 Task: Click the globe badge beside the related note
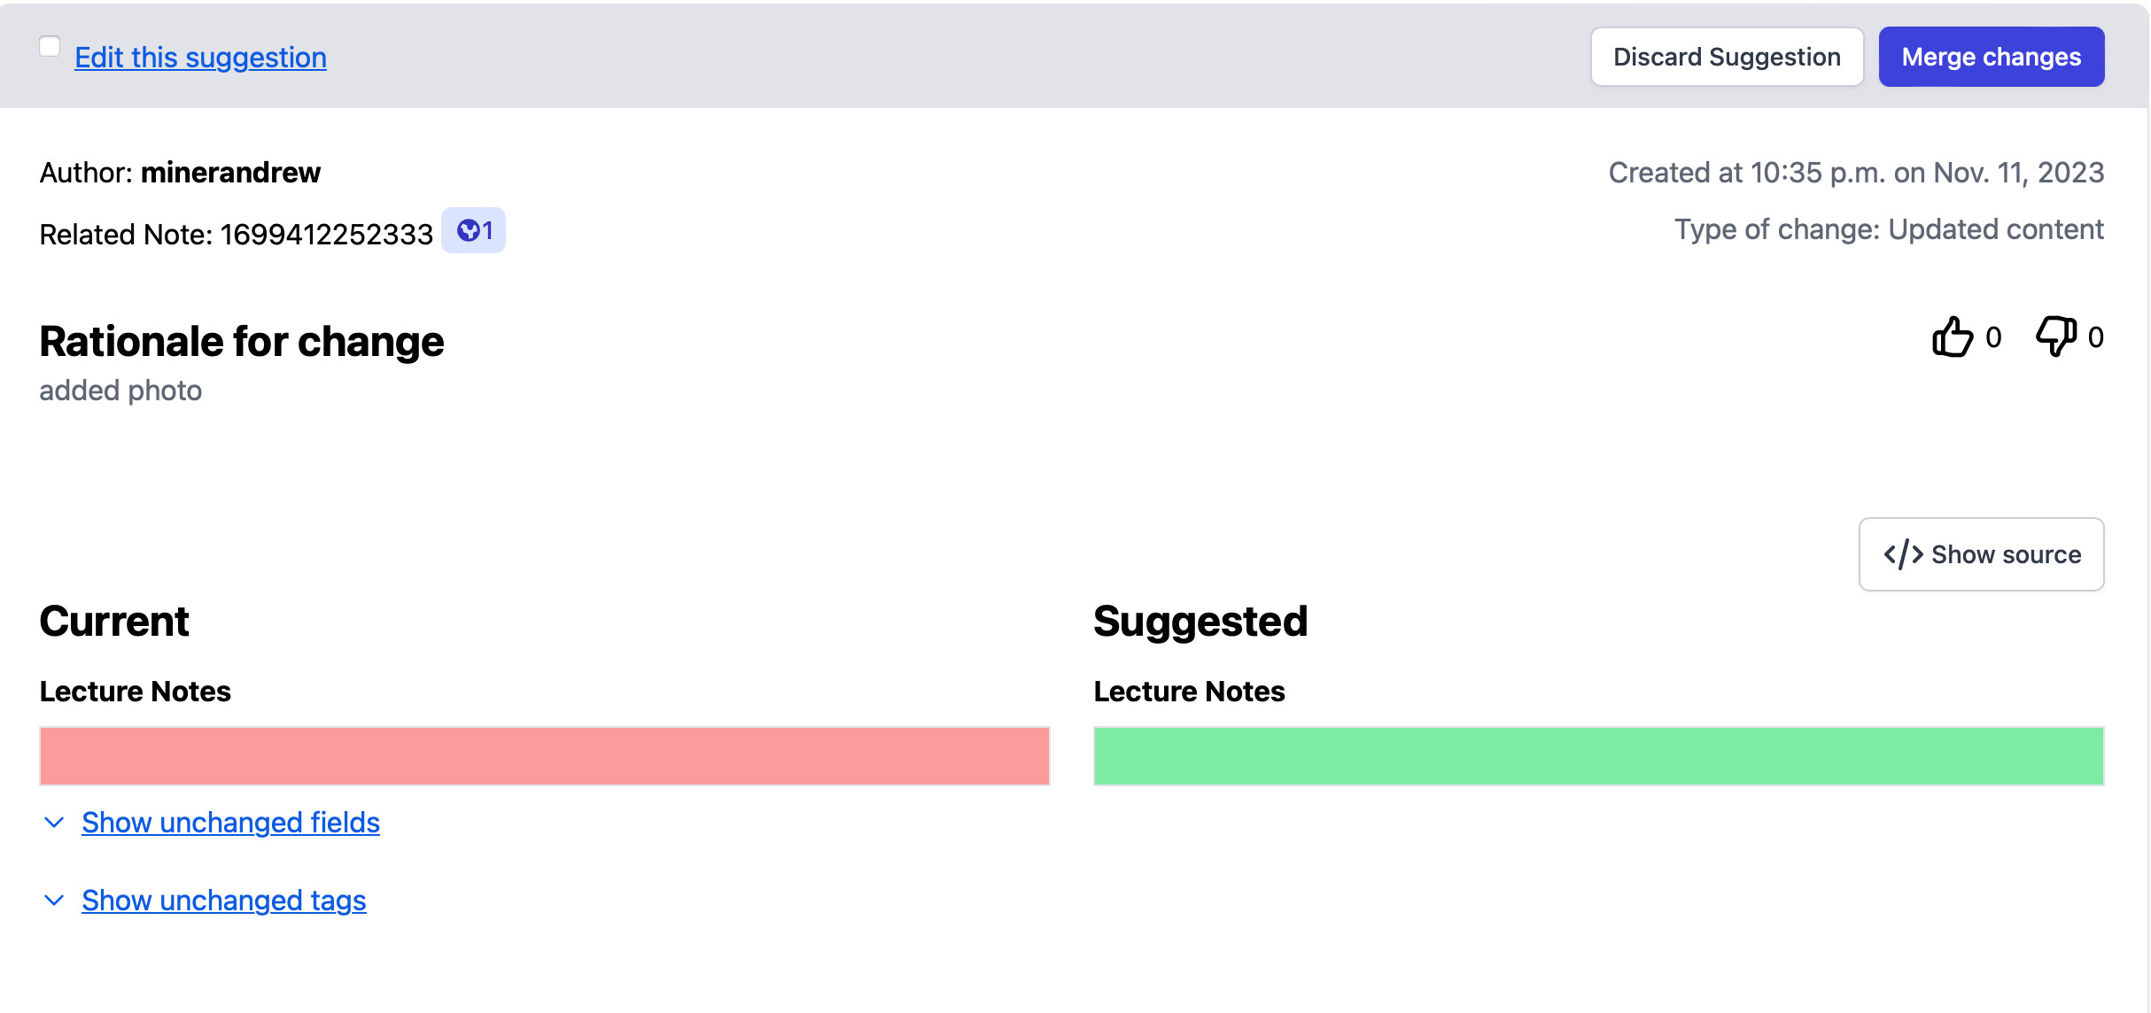(x=474, y=230)
